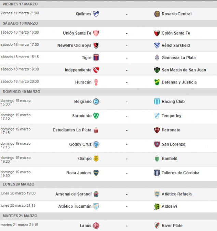Click the Godoy Cruz vs San Lorenzo score dash

pyautogui.click(x=127, y=144)
